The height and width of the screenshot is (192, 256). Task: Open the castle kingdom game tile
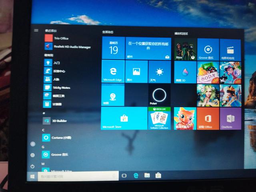[230, 96]
